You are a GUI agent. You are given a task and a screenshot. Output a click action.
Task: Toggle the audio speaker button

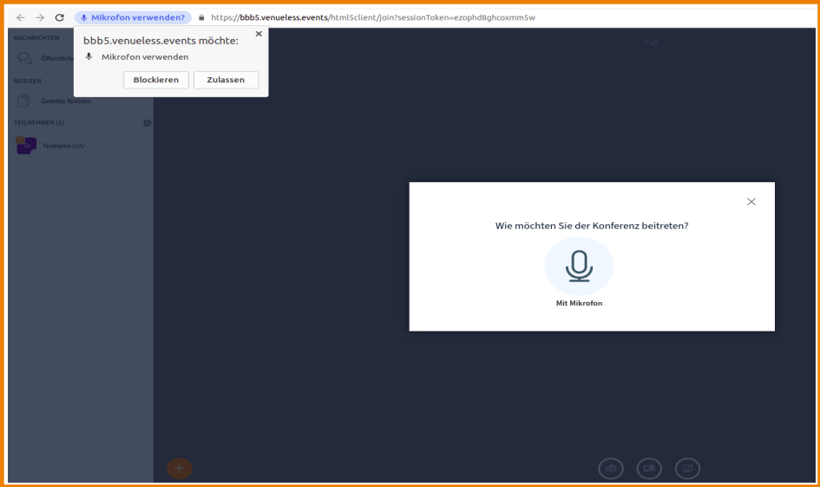611,469
